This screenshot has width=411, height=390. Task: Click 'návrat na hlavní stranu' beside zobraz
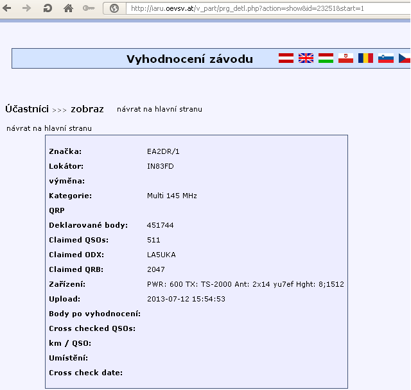pos(159,109)
